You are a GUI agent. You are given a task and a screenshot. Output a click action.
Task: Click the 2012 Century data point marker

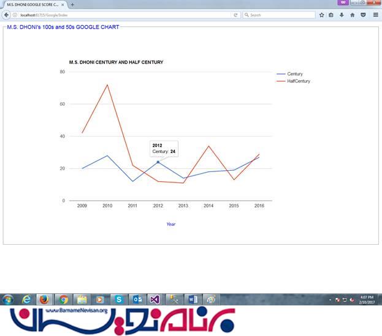pos(158,162)
